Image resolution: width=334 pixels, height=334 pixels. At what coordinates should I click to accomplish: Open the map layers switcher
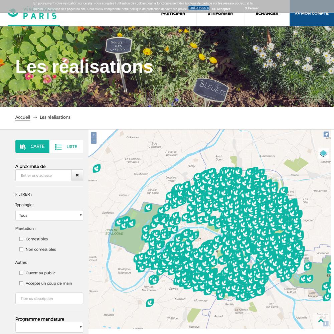[323, 153]
